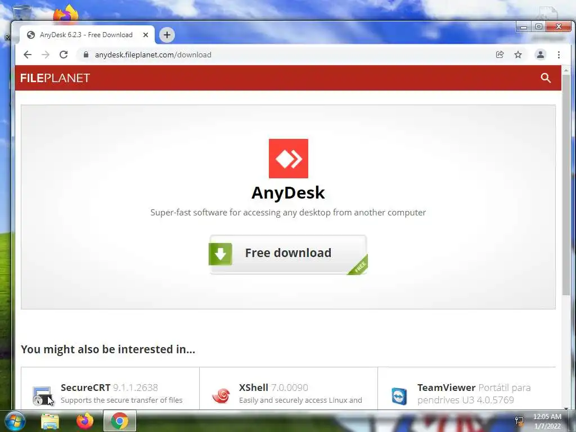576x432 pixels.
Task: Click the address bar URL anydesk.fileplanet.com/download
Action: (153, 55)
